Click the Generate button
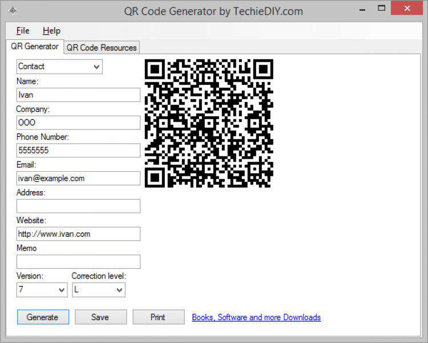This screenshot has width=428, height=343. (43, 317)
